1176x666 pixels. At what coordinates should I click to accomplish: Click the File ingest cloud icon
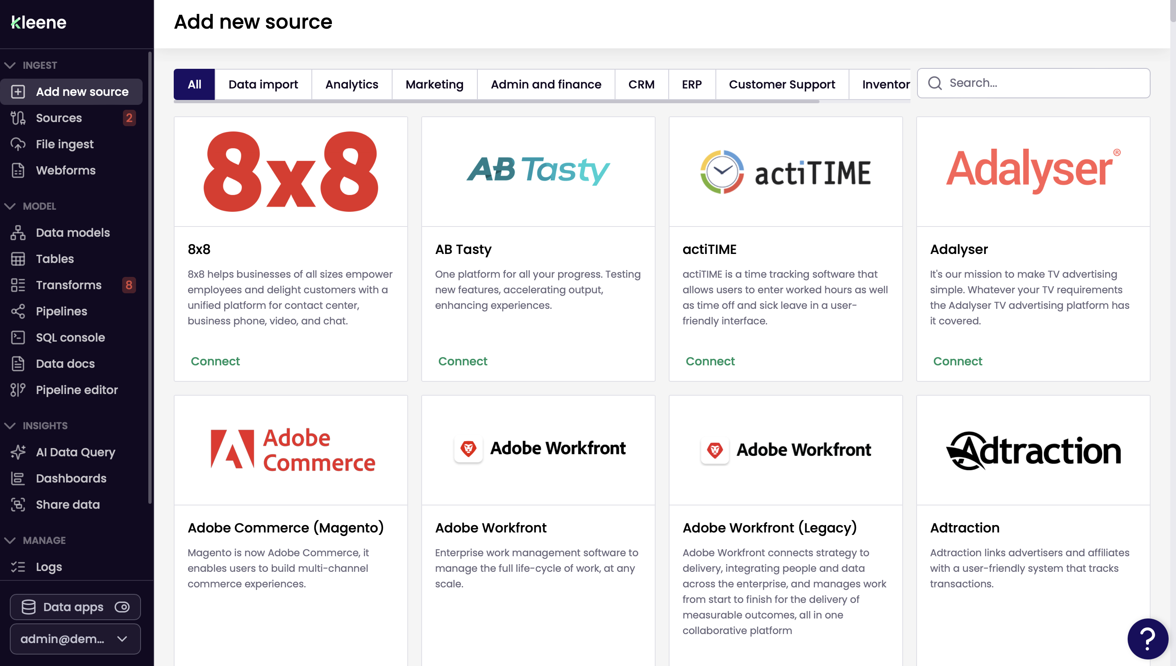pos(18,144)
